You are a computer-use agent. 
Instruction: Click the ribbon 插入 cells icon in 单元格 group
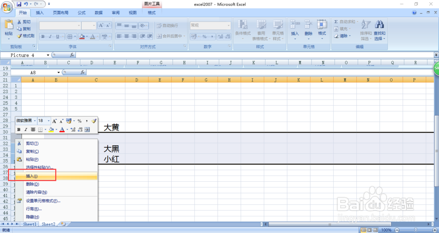click(x=295, y=24)
